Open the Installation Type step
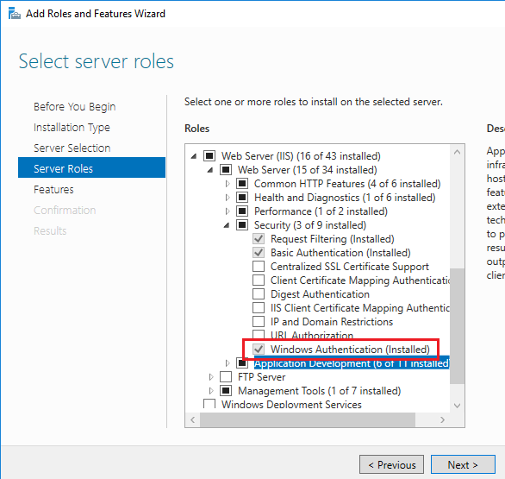Screen dimensions: 505x479 72,128
